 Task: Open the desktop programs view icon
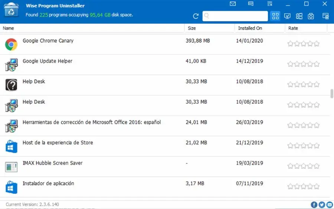[x=287, y=16]
